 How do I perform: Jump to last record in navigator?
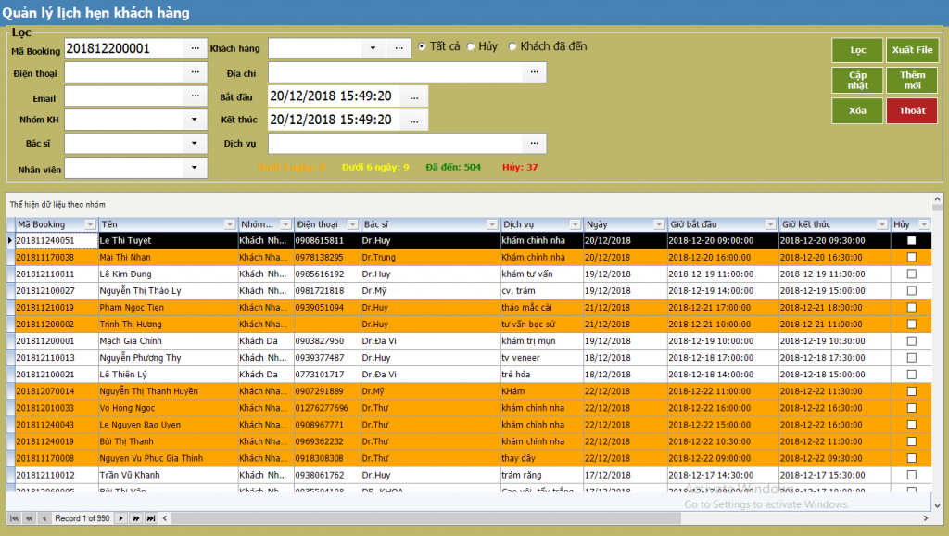(x=150, y=518)
